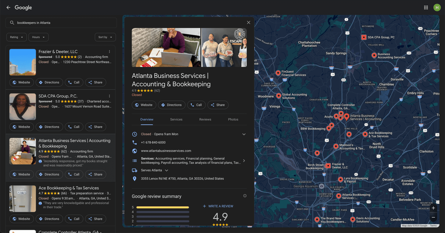This screenshot has width=445, height=233.
Task: Click the 3355 Lenox Rd NE address
Action: point(182,179)
